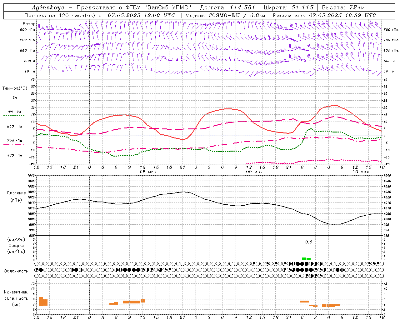Click the left '500 гПа' wind level label

pos(27,30)
